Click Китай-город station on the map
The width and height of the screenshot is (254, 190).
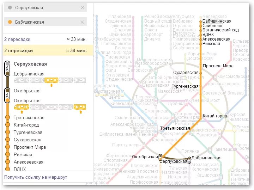coord(215,116)
